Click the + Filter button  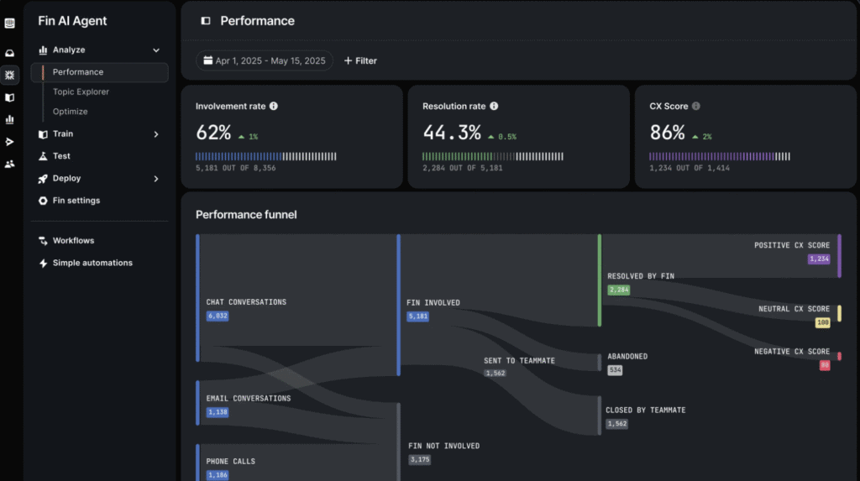(x=360, y=61)
